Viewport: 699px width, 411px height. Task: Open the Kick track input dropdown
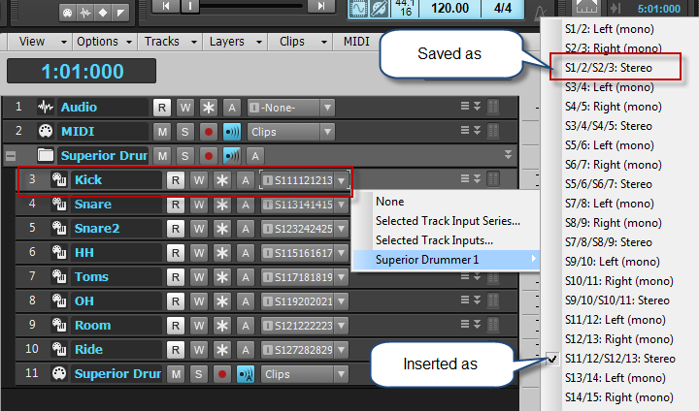pyautogui.click(x=341, y=180)
